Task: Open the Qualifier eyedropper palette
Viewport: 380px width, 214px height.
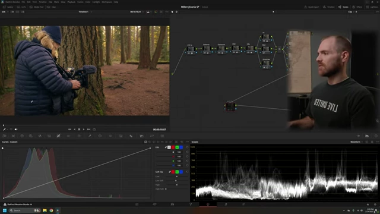Action: [x=90, y=136]
